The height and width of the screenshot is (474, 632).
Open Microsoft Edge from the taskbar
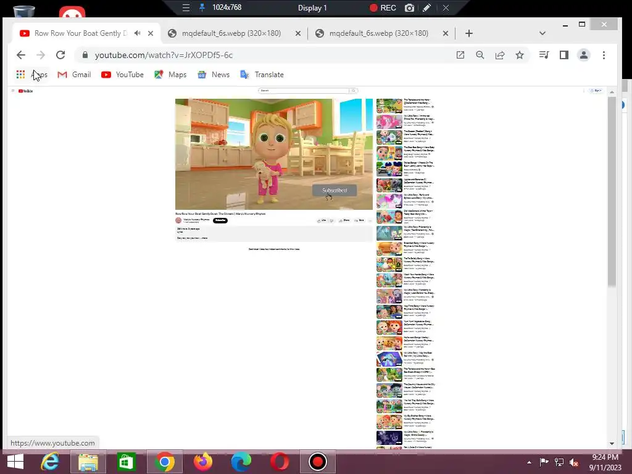(241, 462)
